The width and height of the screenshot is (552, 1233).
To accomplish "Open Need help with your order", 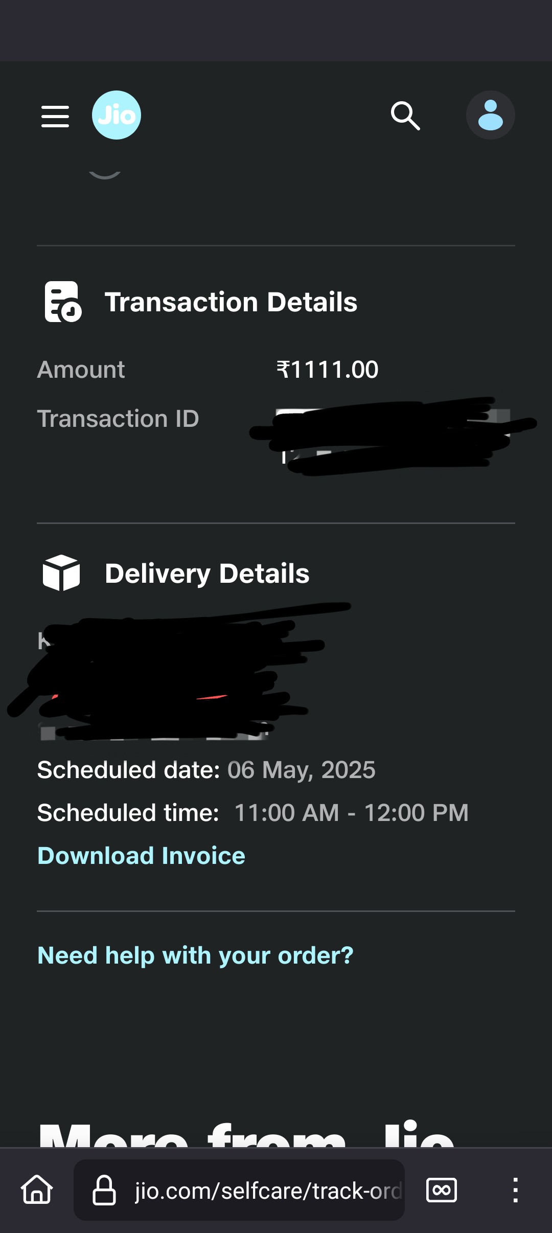I will pos(195,955).
